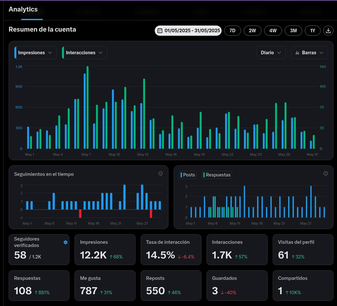Select the 1Y time range
This screenshot has height=306, width=337.
click(313, 31)
